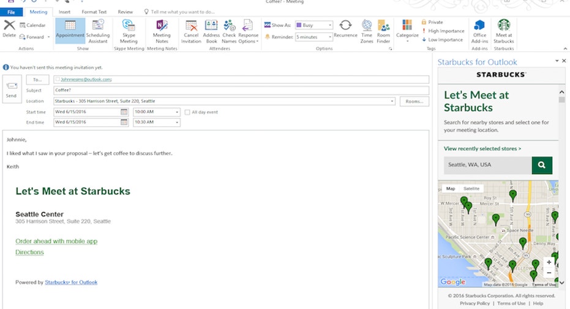
Task: Collapse the ribbon with the chevron
Action: [565, 49]
